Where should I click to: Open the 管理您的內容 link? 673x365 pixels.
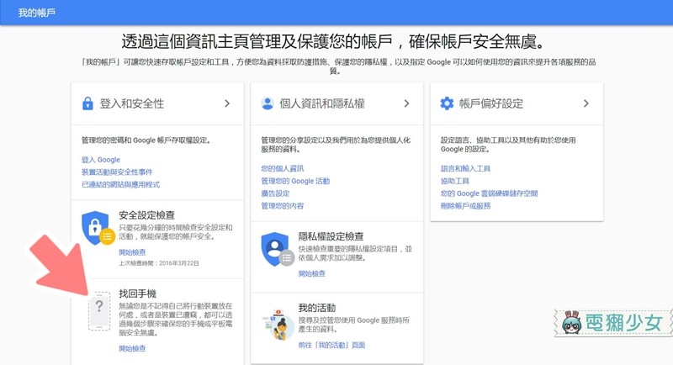click(x=283, y=206)
